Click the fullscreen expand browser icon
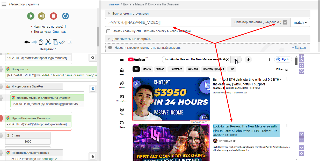Image resolution: width=320 pixels, height=161 pixels. coord(302,66)
